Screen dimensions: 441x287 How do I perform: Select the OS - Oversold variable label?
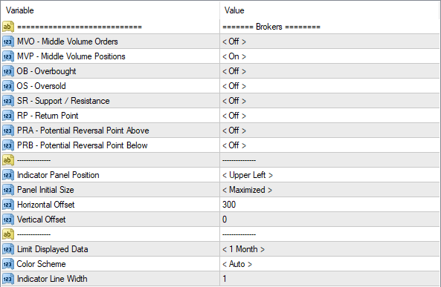(x=42, y=86)
